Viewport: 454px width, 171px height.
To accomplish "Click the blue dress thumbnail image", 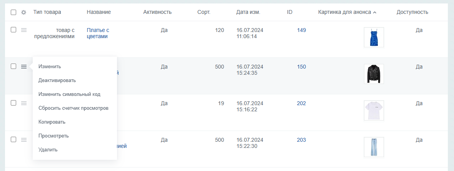I will tap(374, 37).
